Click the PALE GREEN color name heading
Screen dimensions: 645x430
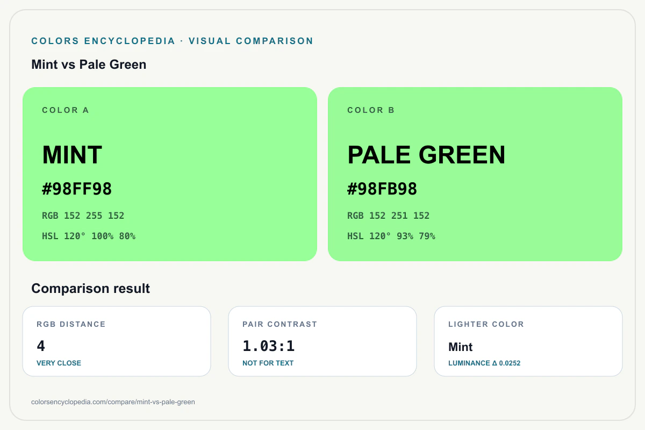pos(426,155)
